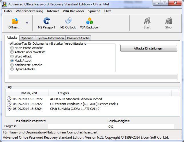
Task: Click the first log entry info icon
Action: (x=9, y=99)
